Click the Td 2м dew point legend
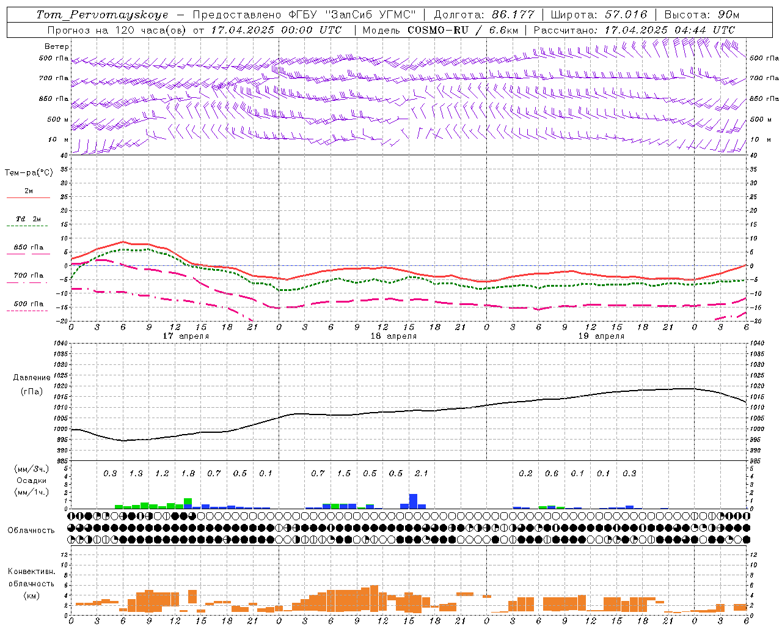The height and width of the screenshot is (626, 782). point(28,219)
